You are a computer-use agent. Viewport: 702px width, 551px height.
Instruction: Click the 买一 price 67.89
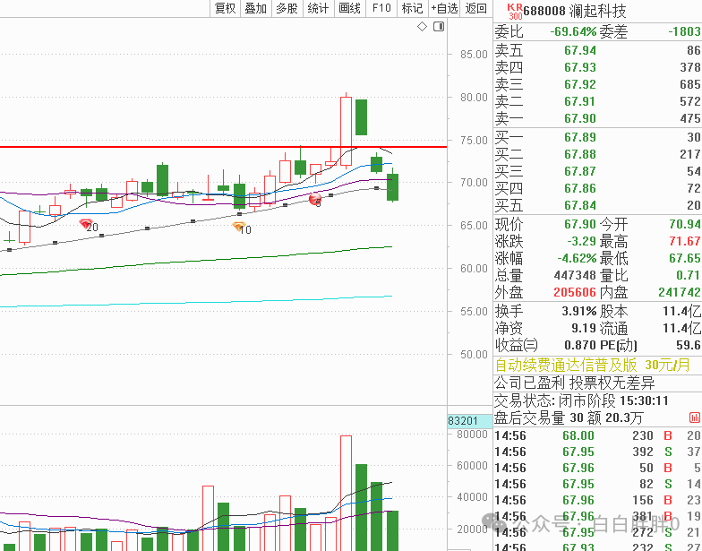pos(580,137)
